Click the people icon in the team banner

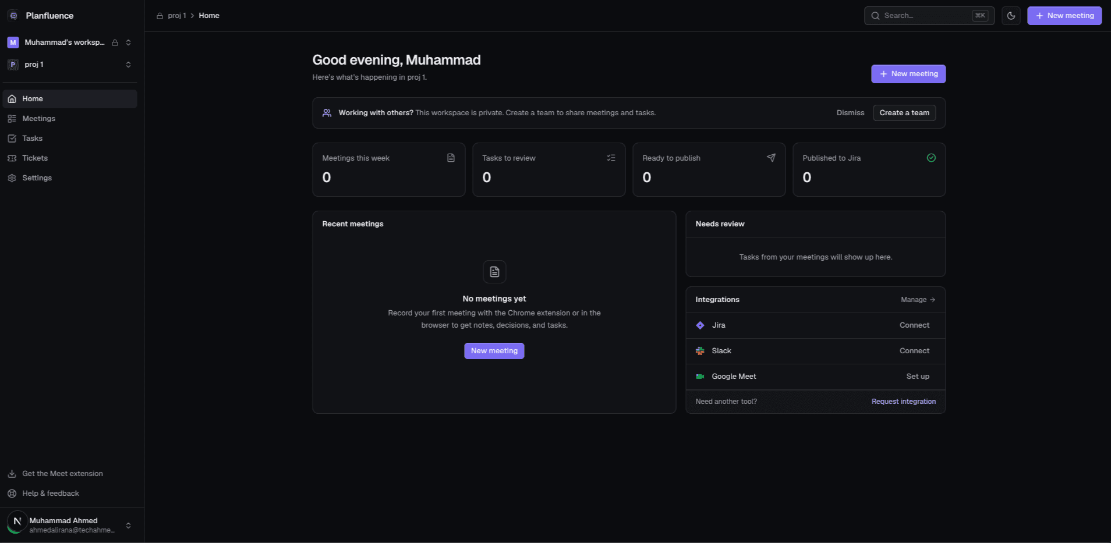(327, 113)
